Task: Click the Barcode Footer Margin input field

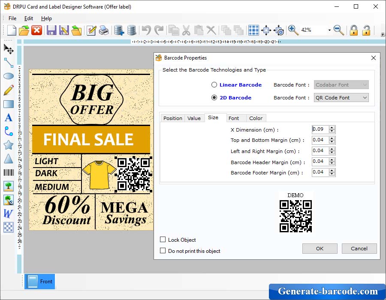Action: click(320, 172)
